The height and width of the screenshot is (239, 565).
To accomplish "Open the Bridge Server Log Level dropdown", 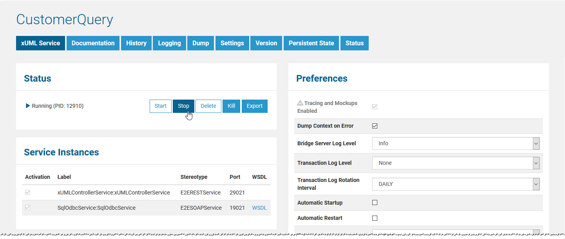I will (536, 143).
